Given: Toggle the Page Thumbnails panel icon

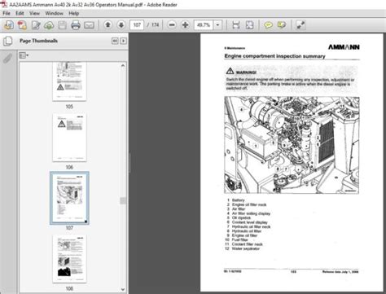Looking at the screenshot, I should point(7,41).
